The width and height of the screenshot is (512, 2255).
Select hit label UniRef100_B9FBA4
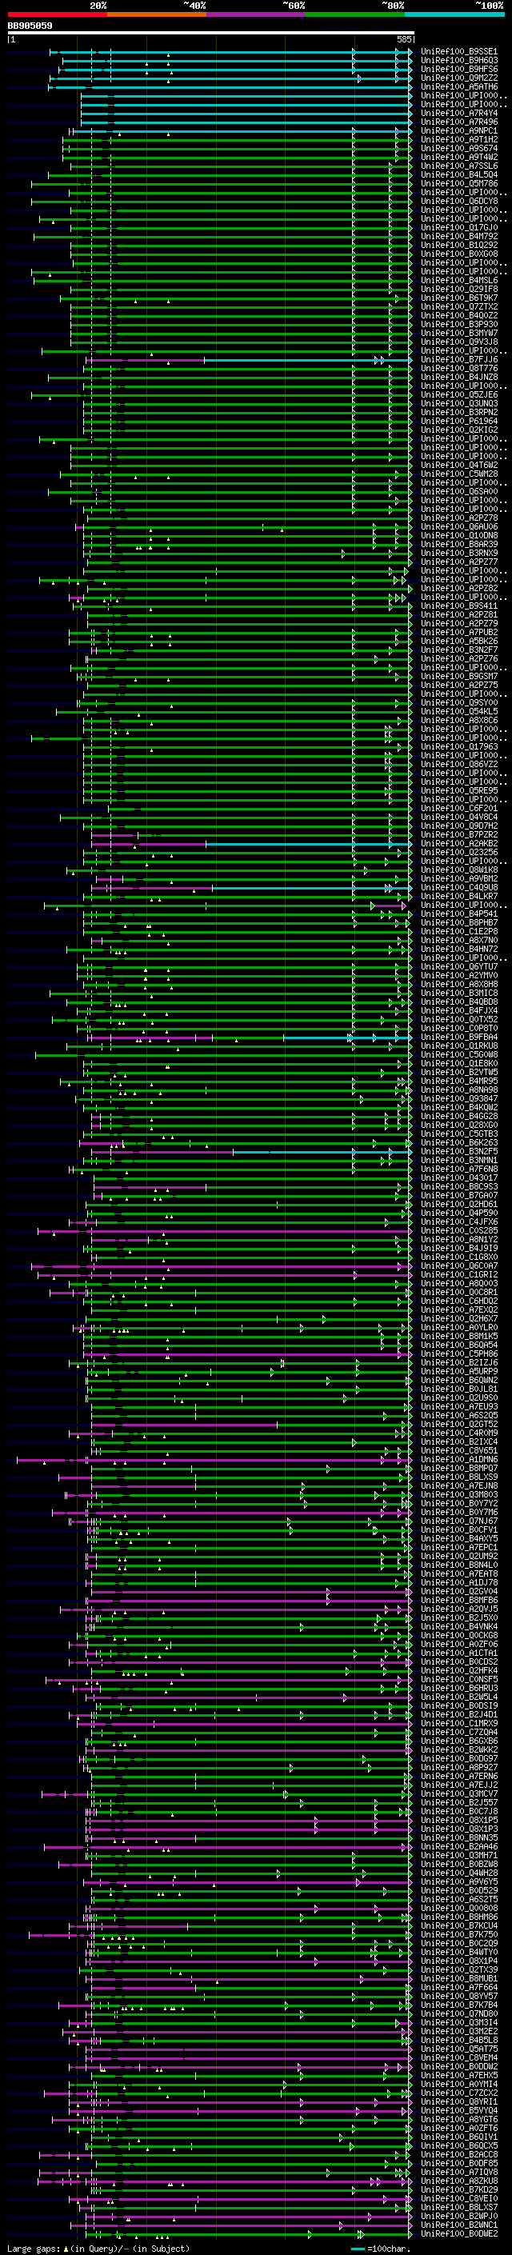[459, 1037]
